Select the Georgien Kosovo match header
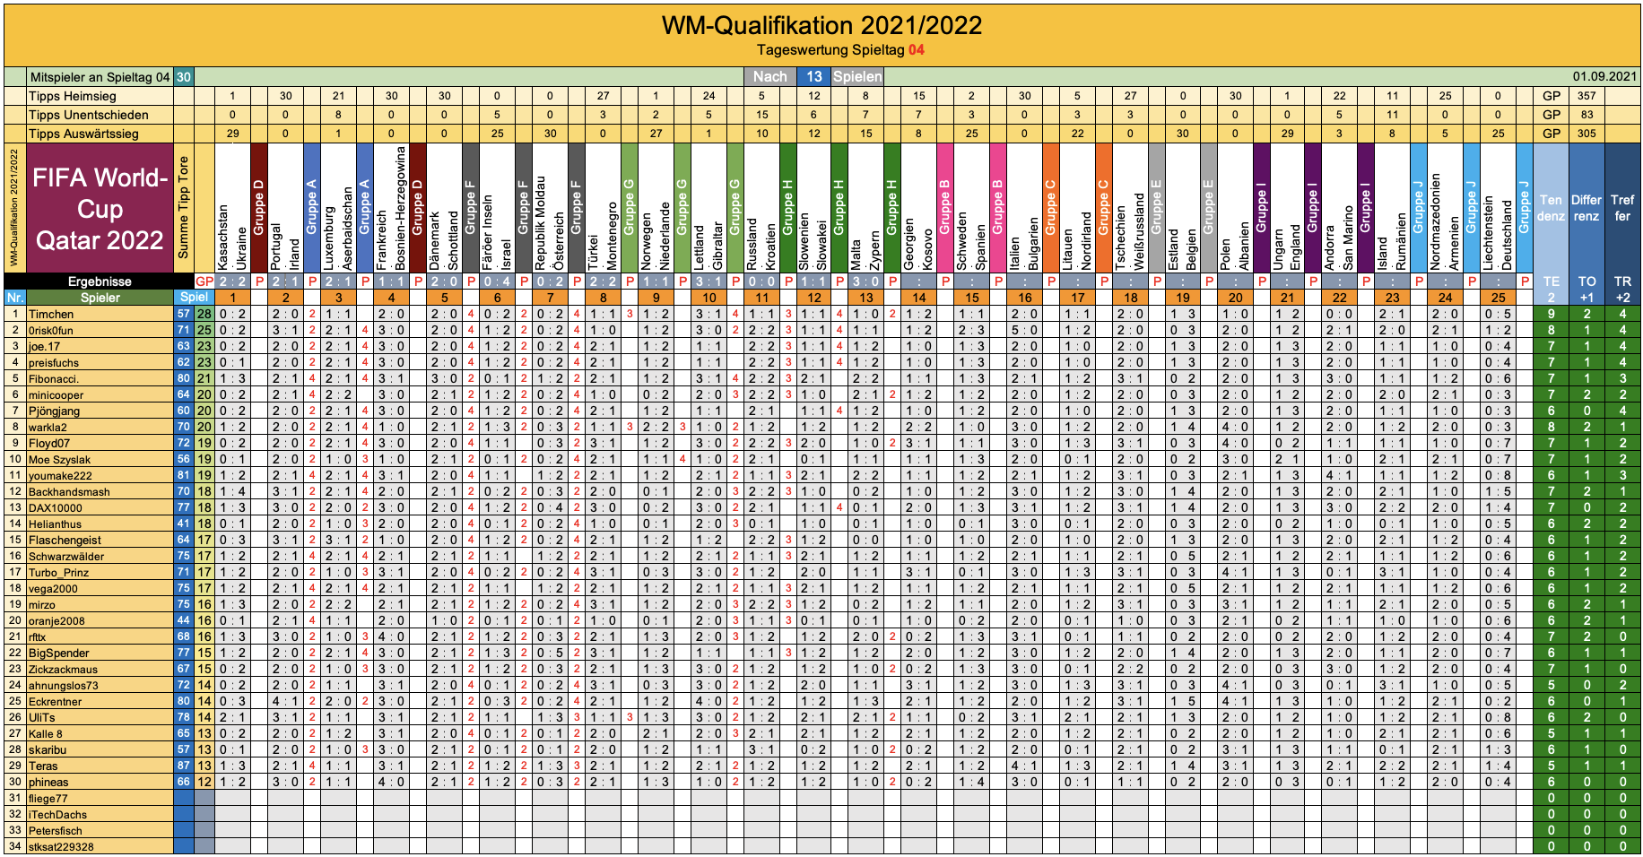 click(918, 208)
